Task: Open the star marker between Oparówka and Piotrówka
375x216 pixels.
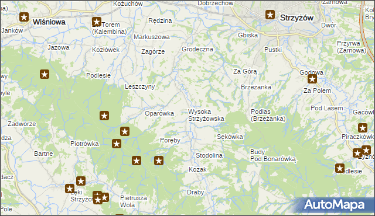Action: pos(125,131)
